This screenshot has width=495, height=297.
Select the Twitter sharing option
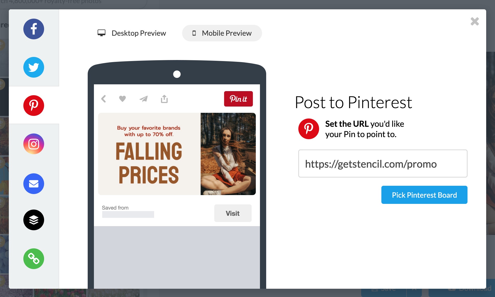(34, 67)
